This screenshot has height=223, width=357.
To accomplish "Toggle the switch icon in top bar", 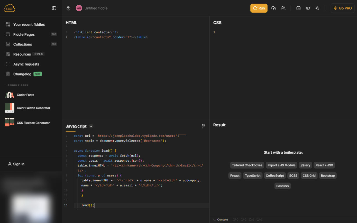I will coord(308,8).
